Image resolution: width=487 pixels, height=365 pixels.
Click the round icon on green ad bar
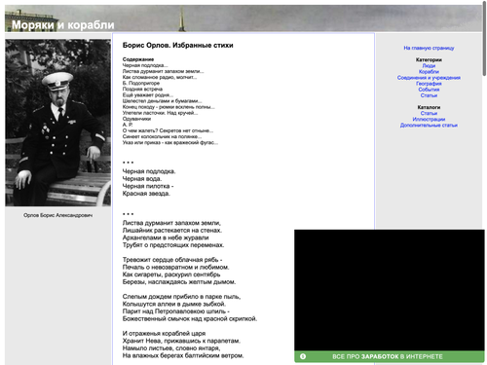[303, 356]
